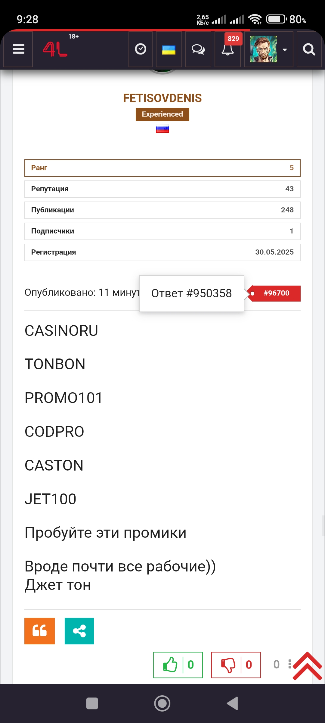Screen dimensions: 325x723
Task: Tap the 4L site logo
Action: coord(55,49)
